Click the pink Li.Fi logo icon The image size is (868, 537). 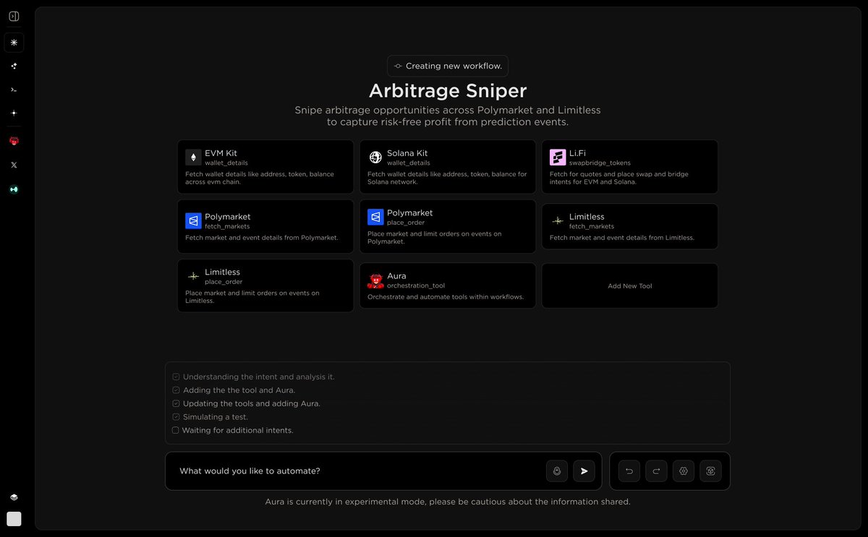[558, 158]
